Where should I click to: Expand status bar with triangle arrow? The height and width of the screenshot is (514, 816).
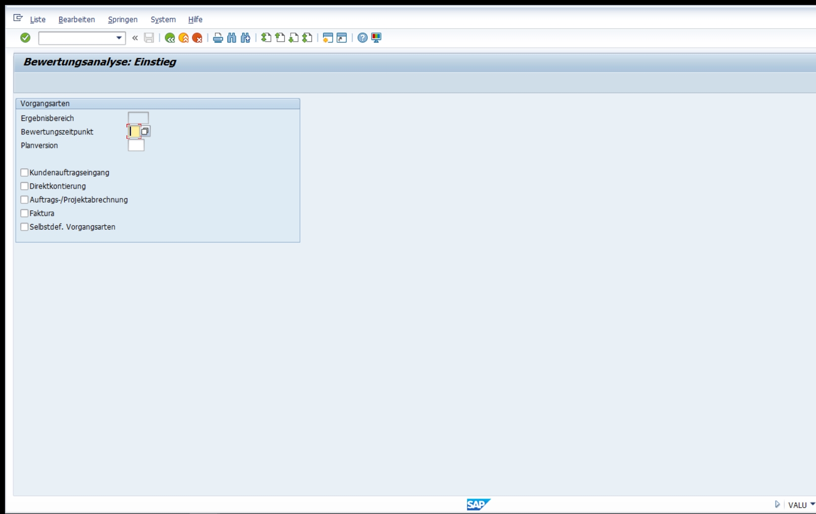[777, 504]
